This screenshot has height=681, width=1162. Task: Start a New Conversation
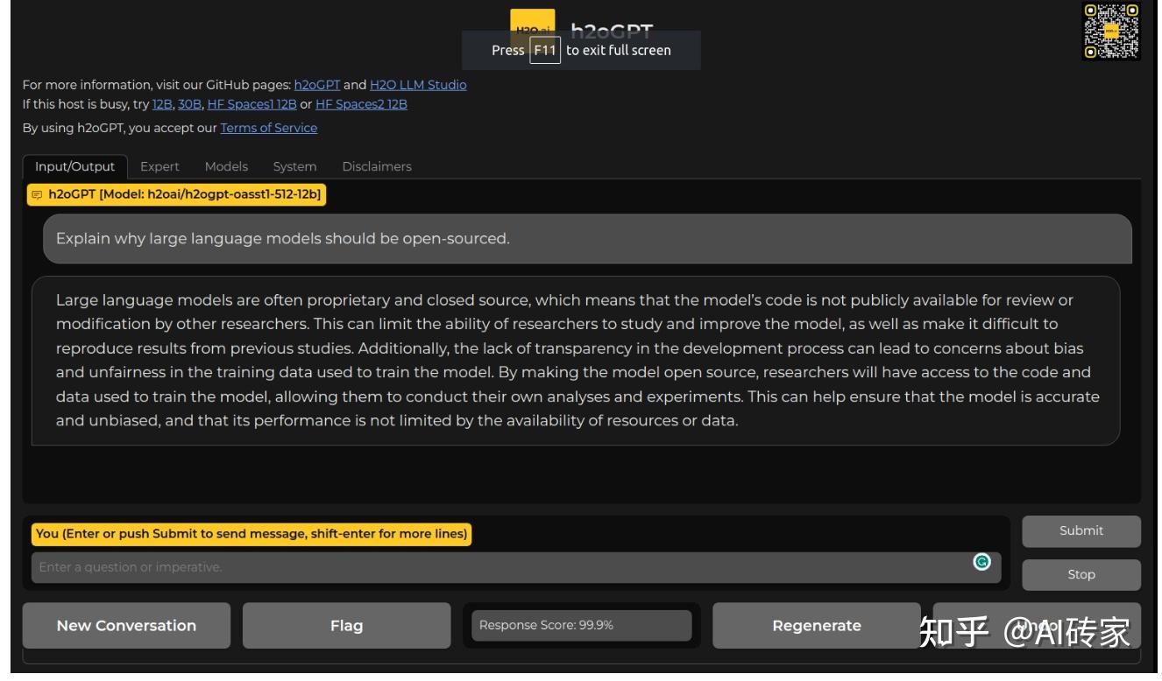tap(126, 626)
